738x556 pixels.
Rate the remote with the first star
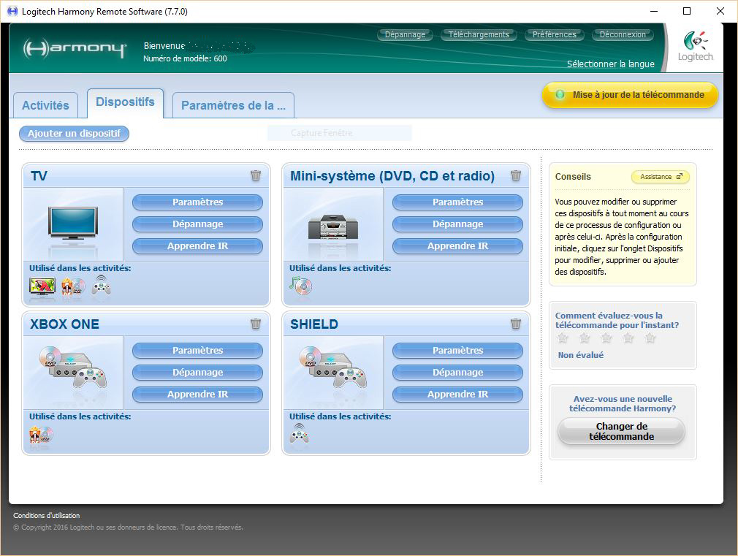tap(563, 338)
